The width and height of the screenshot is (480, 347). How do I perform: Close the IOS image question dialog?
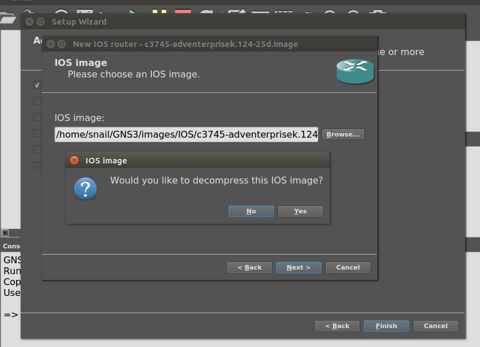tap(75, 160)
